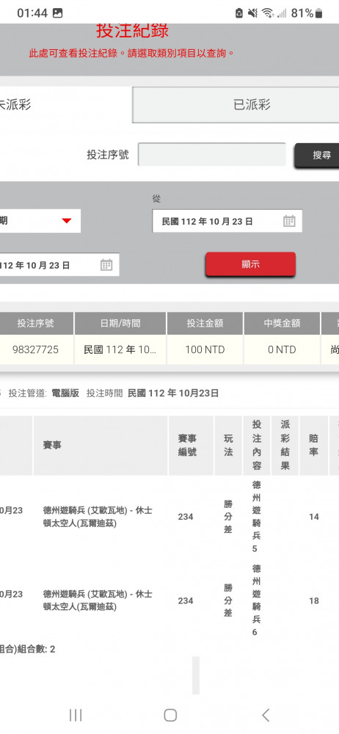The image size is (339, 734).
Task: Click the red 顯示 button
Action: tap(250, 264)
